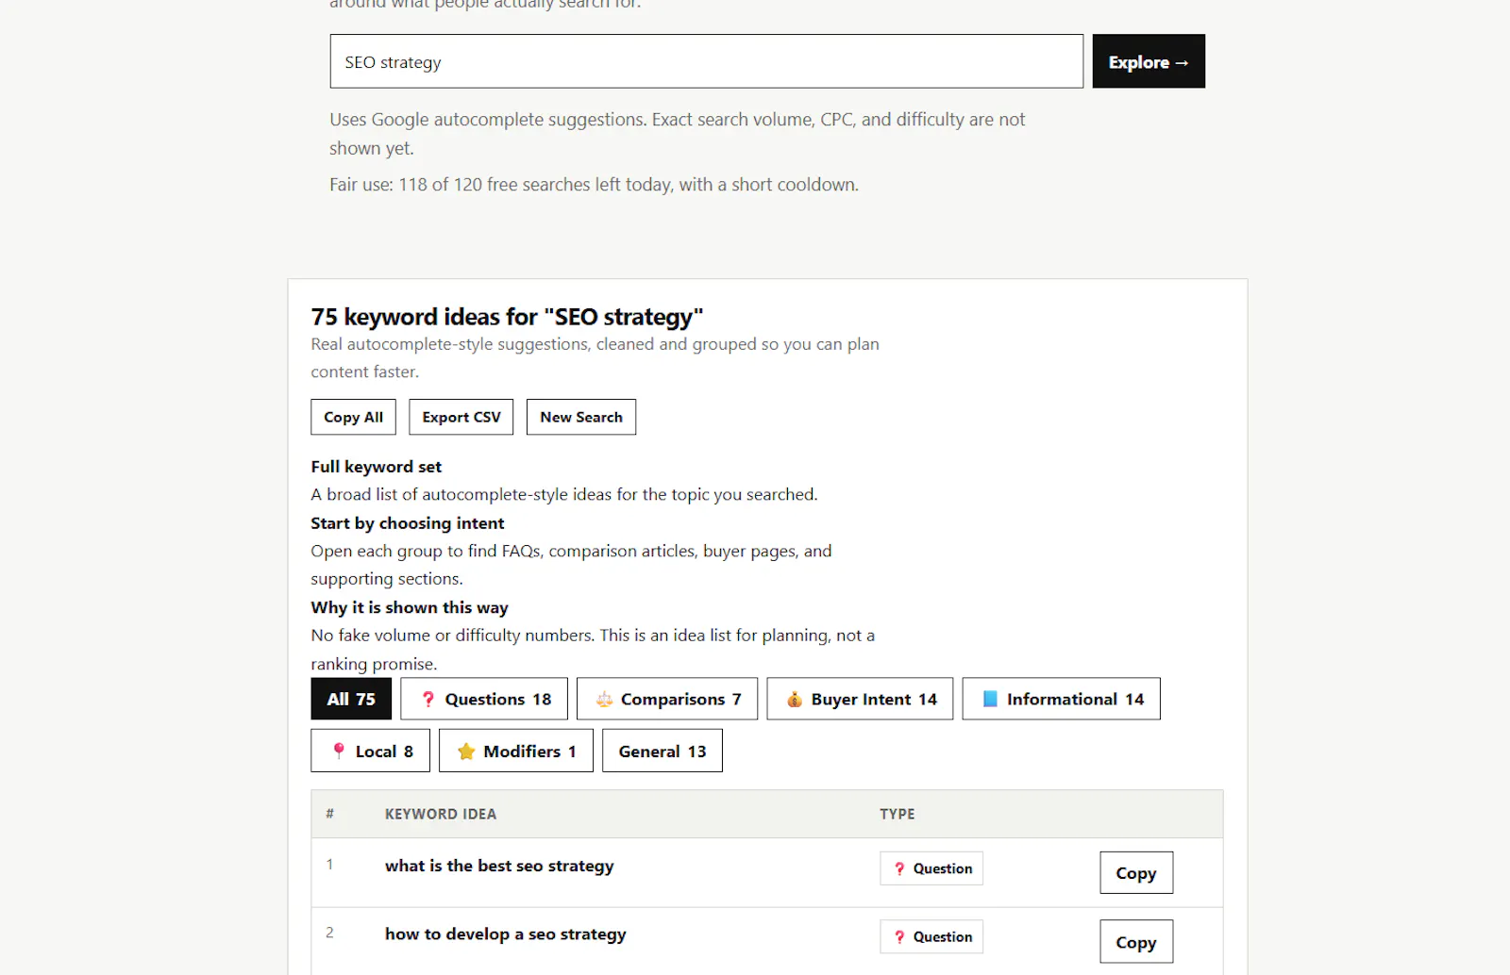The image size is (1510, 975).
Task: Filter by Questions 18
Action: [484, 699]
